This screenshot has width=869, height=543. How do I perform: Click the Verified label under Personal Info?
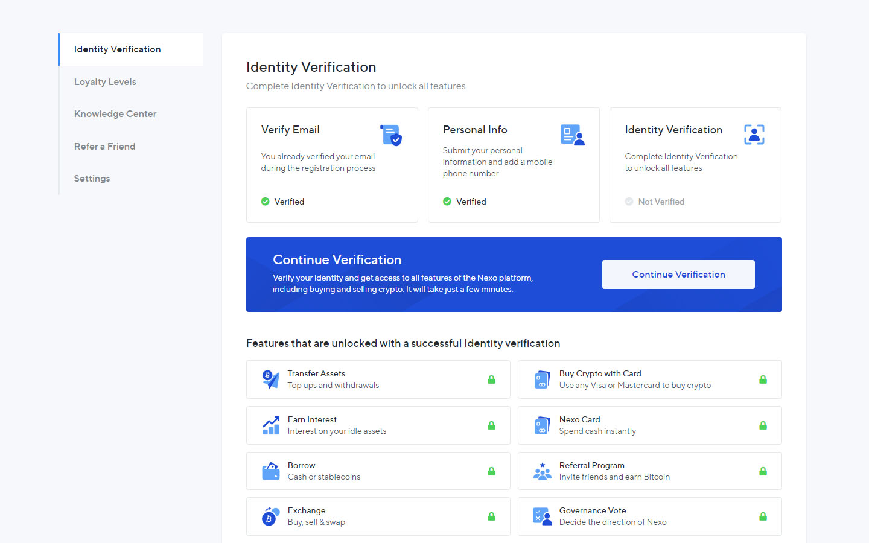tap(471, 202)
